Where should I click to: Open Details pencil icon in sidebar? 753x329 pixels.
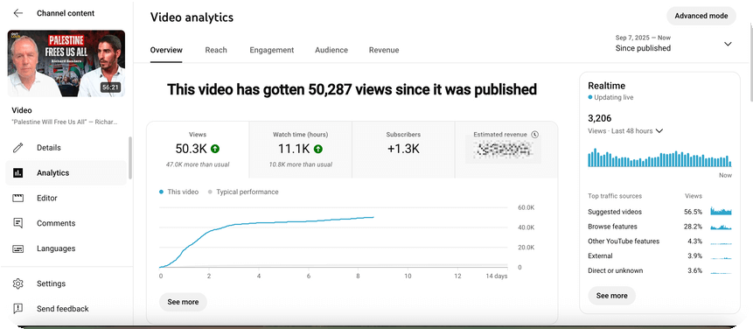click(x=17, y=148)
